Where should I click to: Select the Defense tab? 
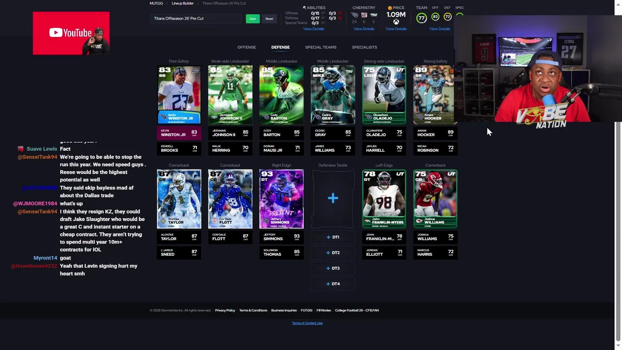pos(280,47)
